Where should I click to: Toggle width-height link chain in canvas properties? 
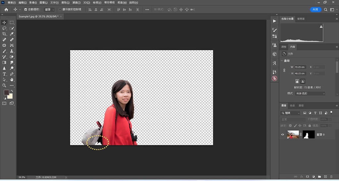tap(284, 70)
